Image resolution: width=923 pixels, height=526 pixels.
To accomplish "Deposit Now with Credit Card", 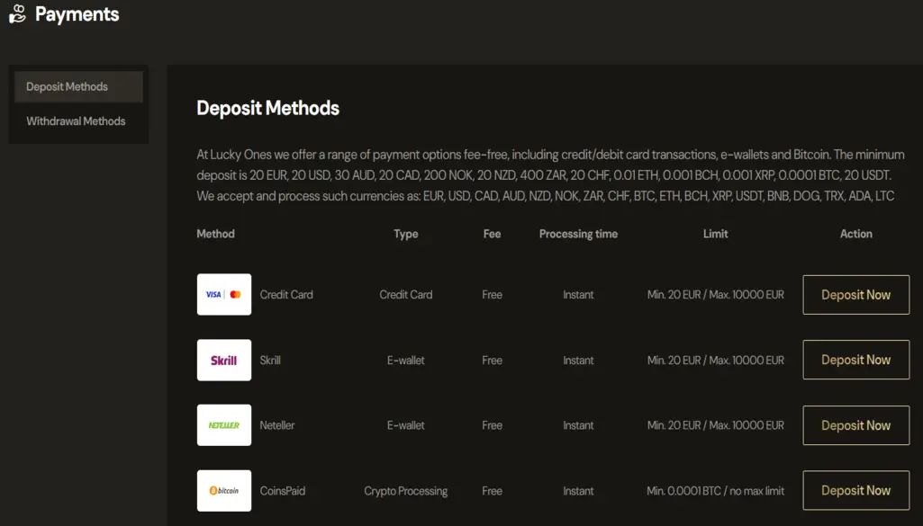I will click(x=855, y=294).
